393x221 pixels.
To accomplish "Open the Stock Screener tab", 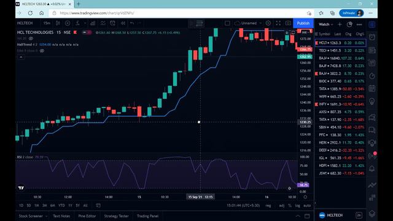I will click(31, 216).
